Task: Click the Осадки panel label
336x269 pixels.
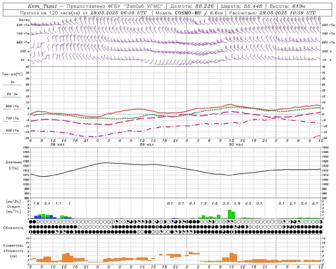Action: point(13,206)
